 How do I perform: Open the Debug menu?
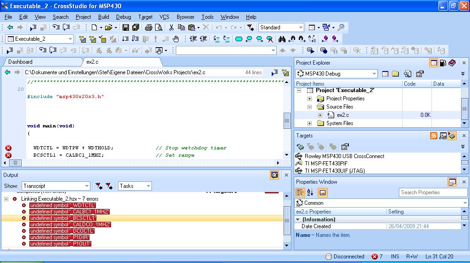click(x=123, y=17)
